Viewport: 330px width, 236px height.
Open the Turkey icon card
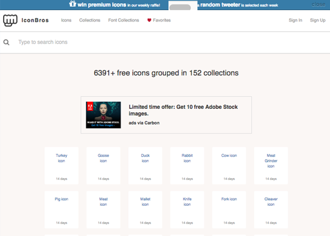click(x=61, y=166)
